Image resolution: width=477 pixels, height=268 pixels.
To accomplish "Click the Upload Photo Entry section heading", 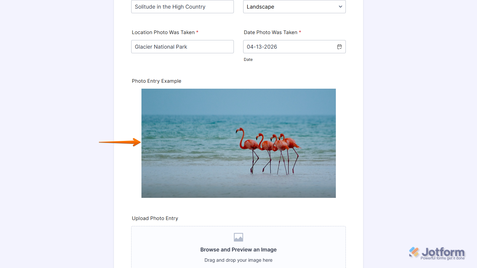I will click(x=155, y=218).
